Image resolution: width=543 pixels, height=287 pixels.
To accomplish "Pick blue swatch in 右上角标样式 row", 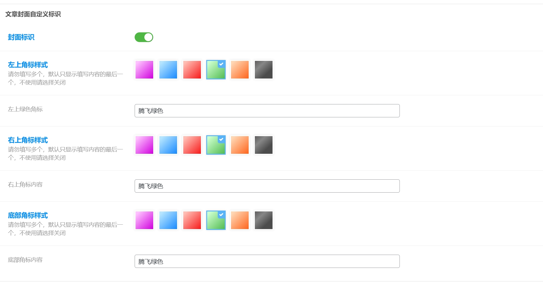I will pos(168,145).
